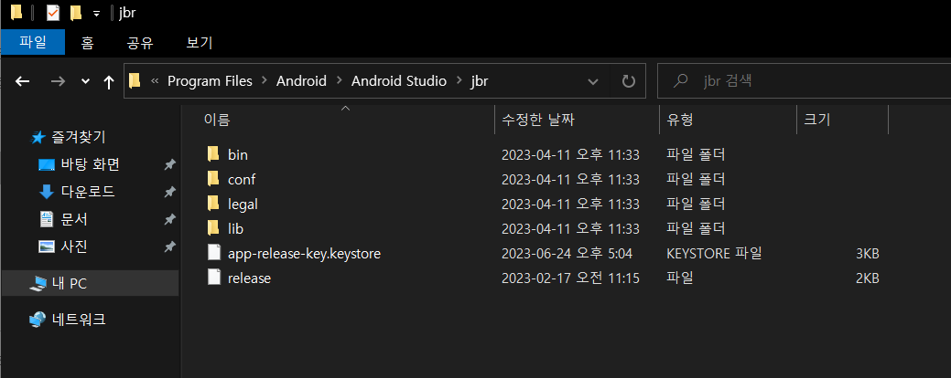Select 내 PC in the navigation pane
951x378 pixels.
tap(90, 283)
